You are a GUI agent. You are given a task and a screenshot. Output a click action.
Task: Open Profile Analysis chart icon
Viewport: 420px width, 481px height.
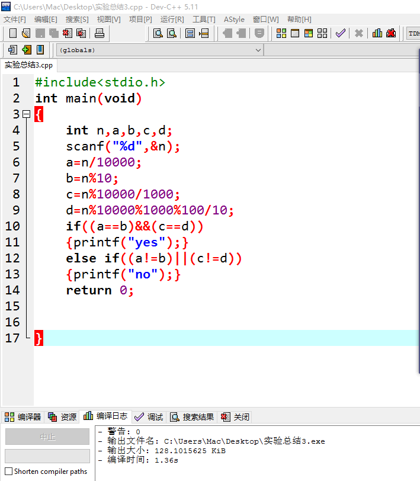[377, 33]
